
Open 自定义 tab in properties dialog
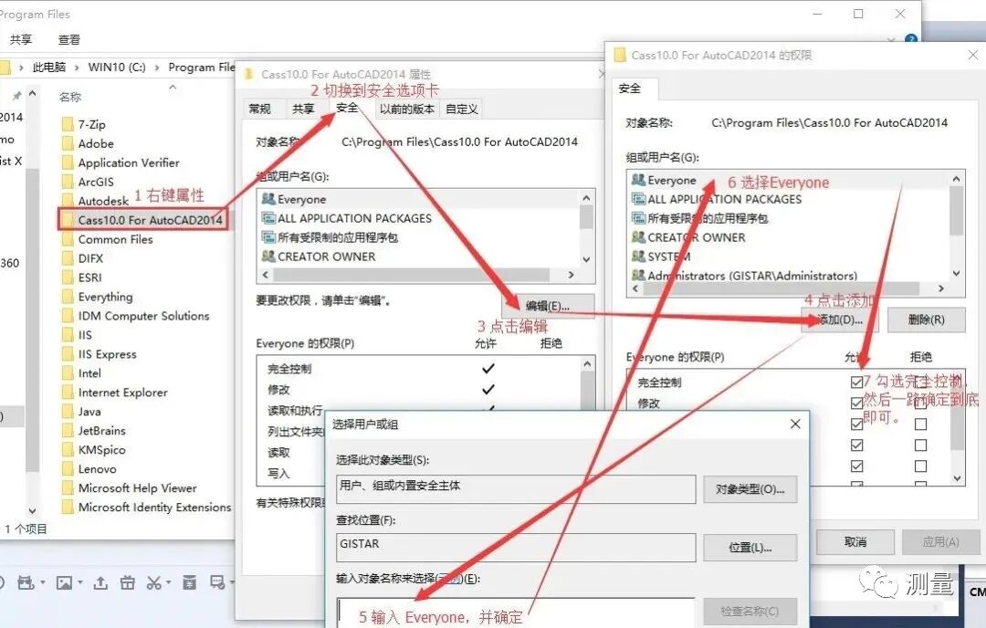(x=462, y=109)
